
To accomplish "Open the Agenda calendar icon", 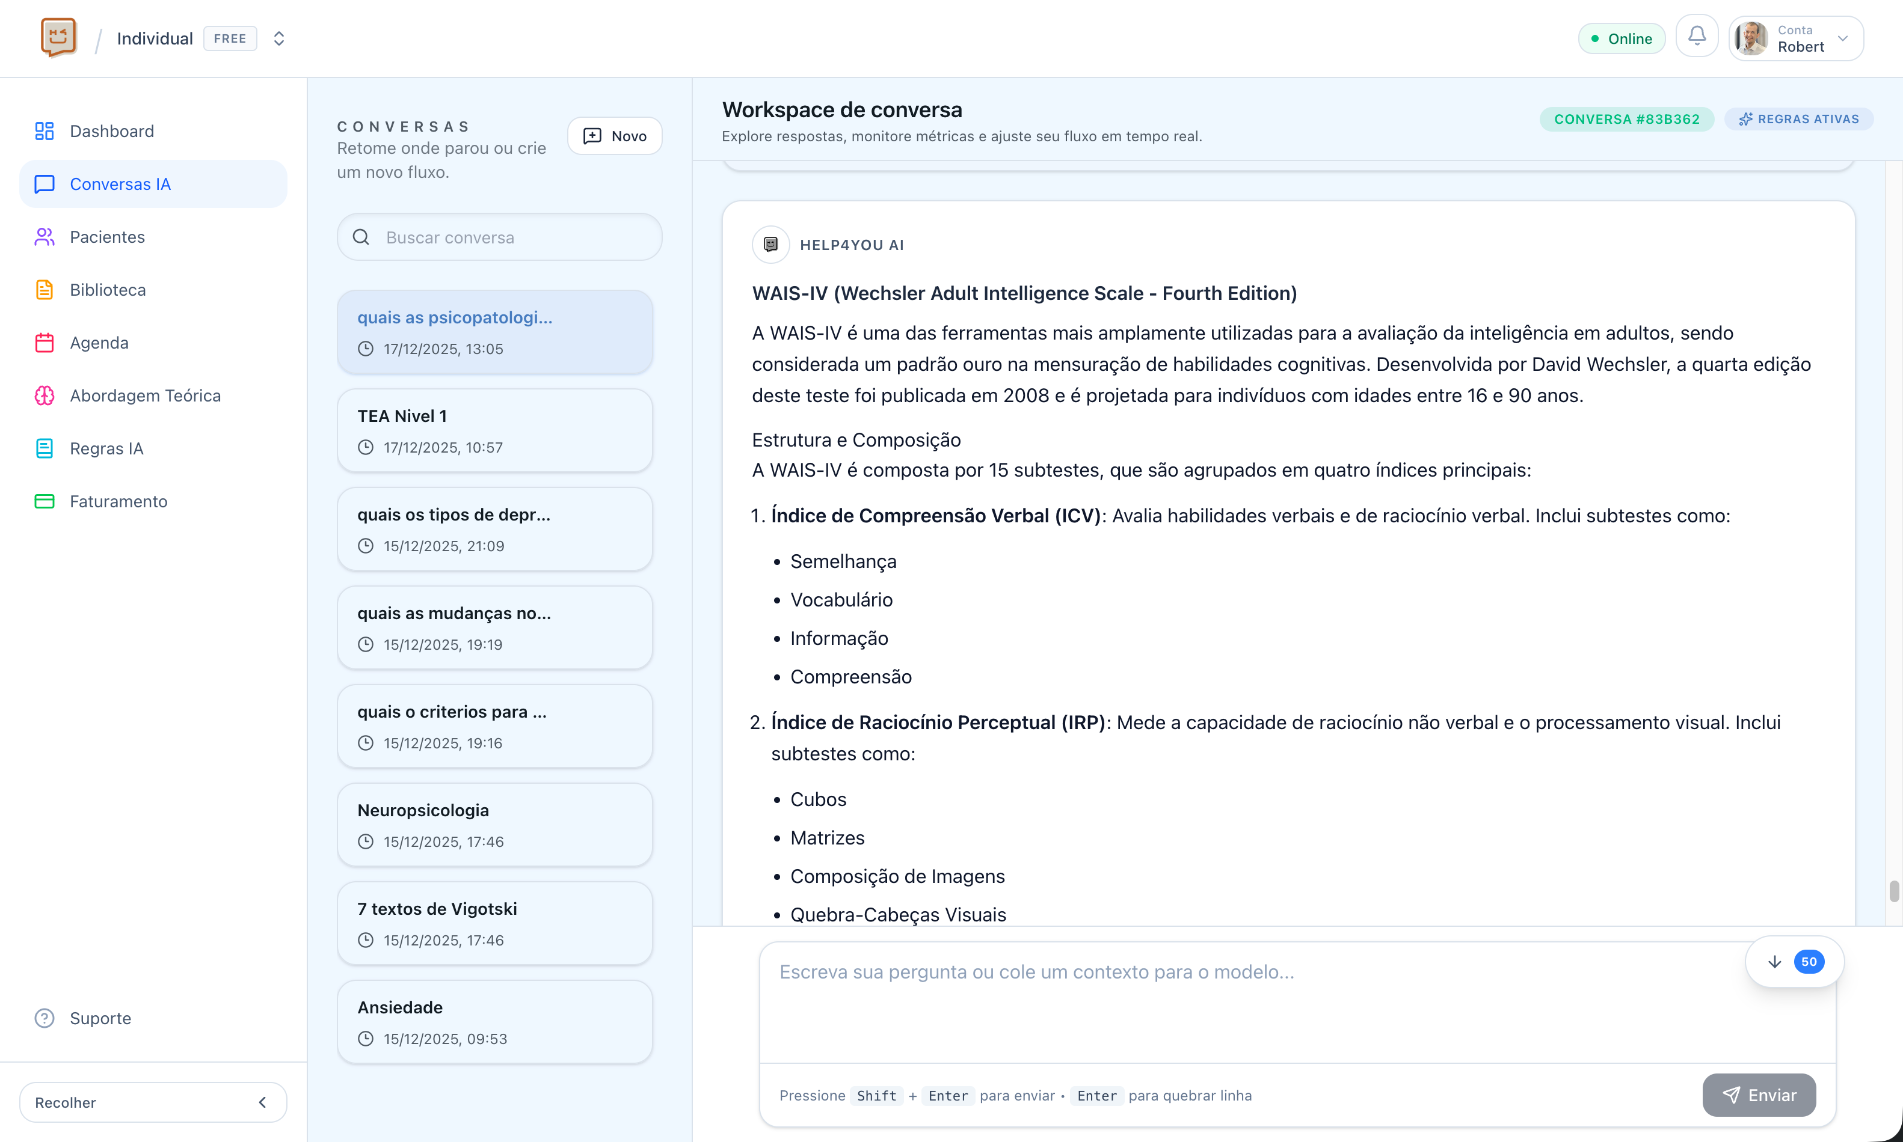I will click(x=44, y=343).
